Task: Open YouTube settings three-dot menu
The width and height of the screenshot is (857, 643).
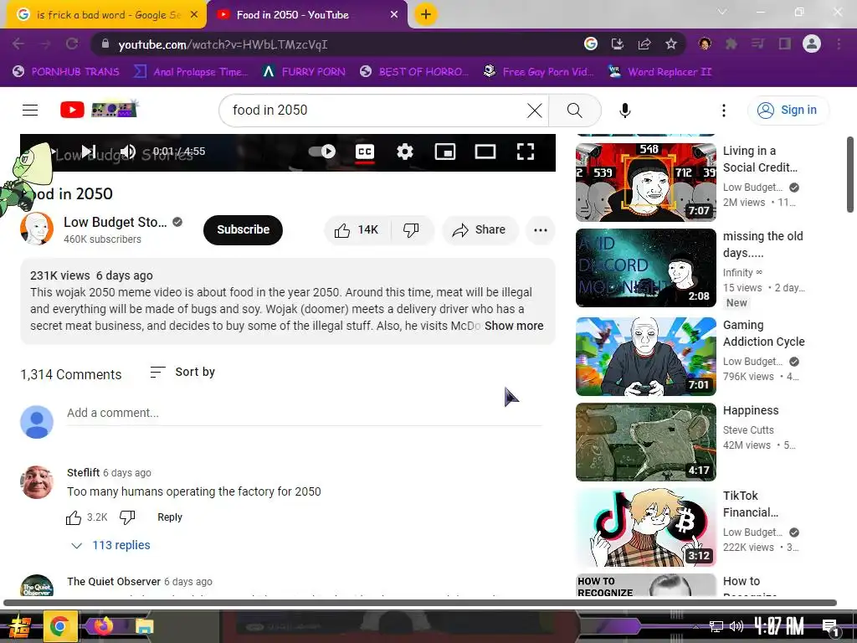Action: point(724,111)
